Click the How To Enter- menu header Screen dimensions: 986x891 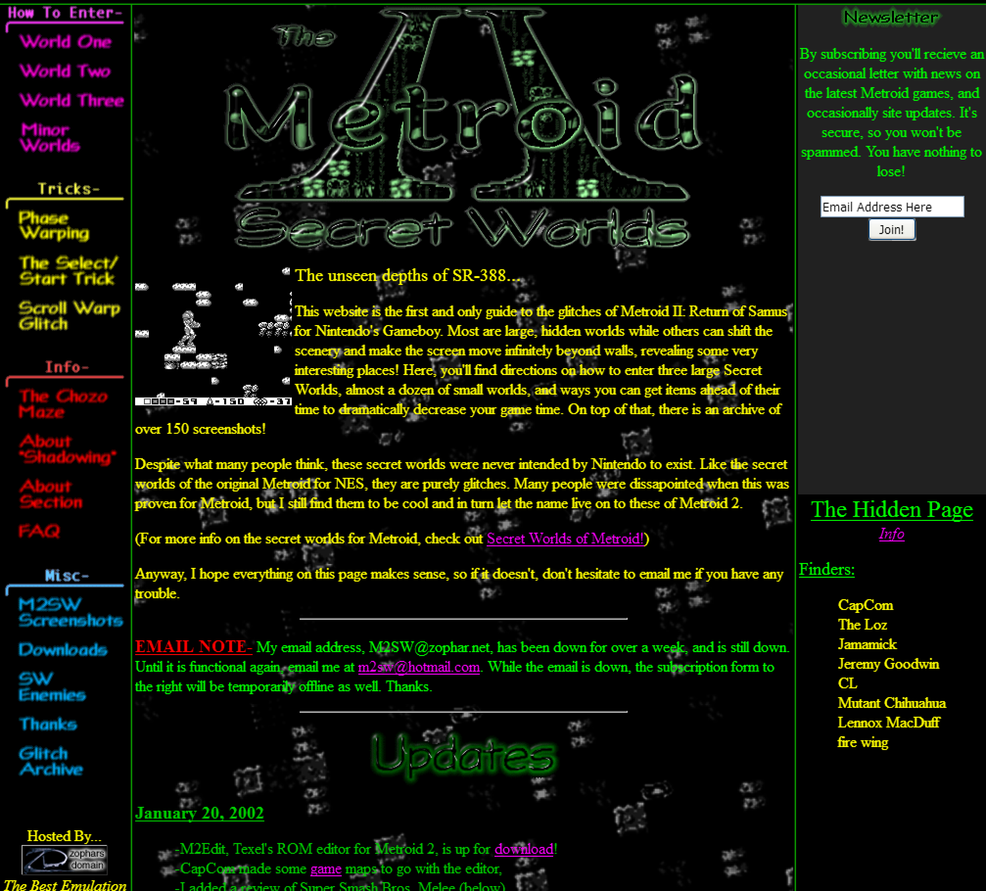(x=65, y=13)
